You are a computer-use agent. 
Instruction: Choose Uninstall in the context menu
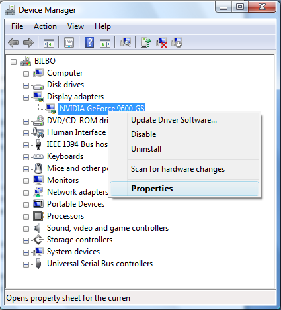(146, 149)
